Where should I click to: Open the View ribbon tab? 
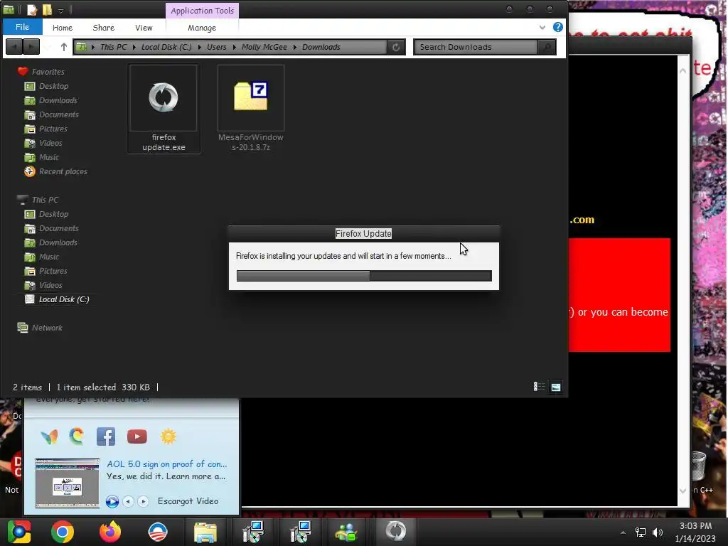pos(144,28)
